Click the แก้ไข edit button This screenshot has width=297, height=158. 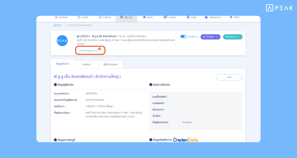(x=229, y=77)
